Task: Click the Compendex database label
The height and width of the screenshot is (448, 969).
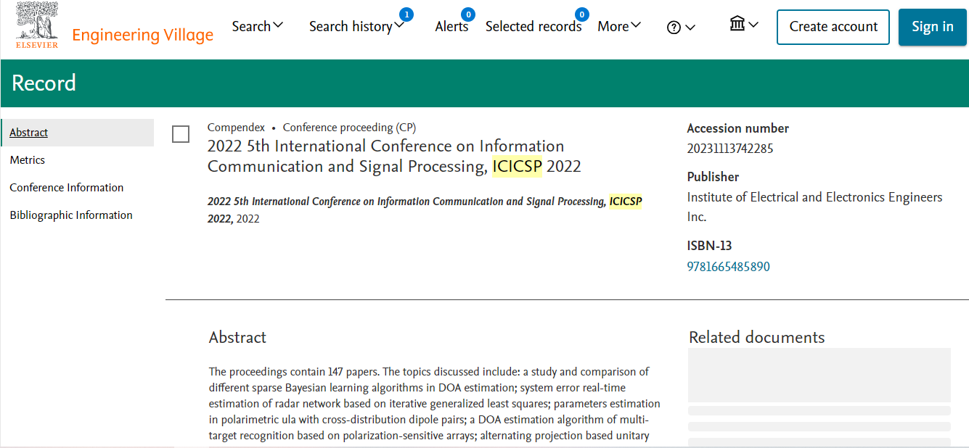Action: [236, 127]
